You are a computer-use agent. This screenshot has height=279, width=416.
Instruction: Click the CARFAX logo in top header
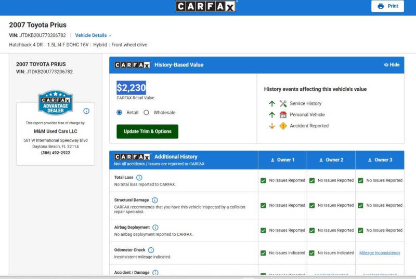point(205,6)
